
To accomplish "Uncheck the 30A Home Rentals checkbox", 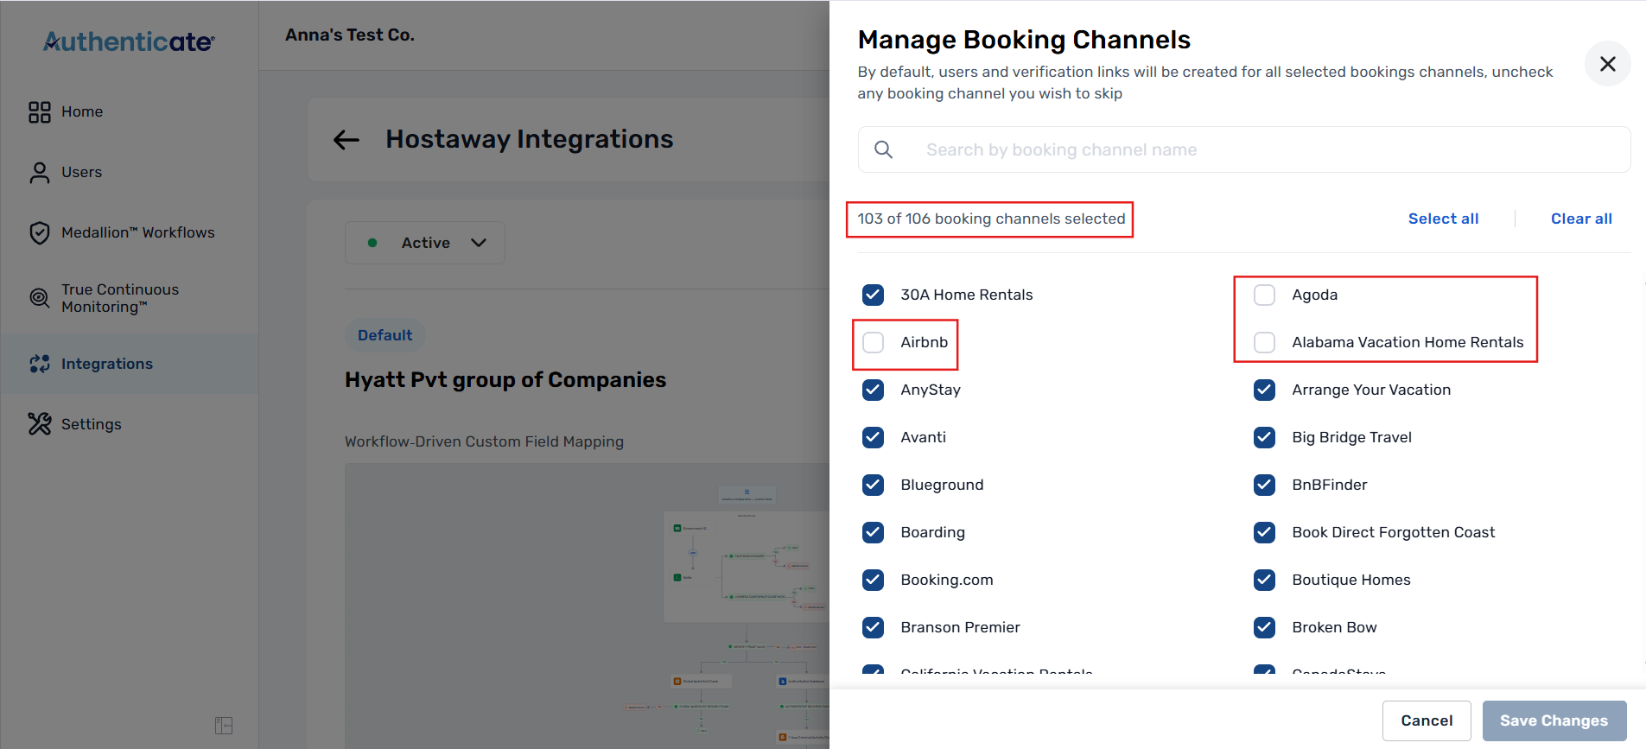I will coord(873,295).
